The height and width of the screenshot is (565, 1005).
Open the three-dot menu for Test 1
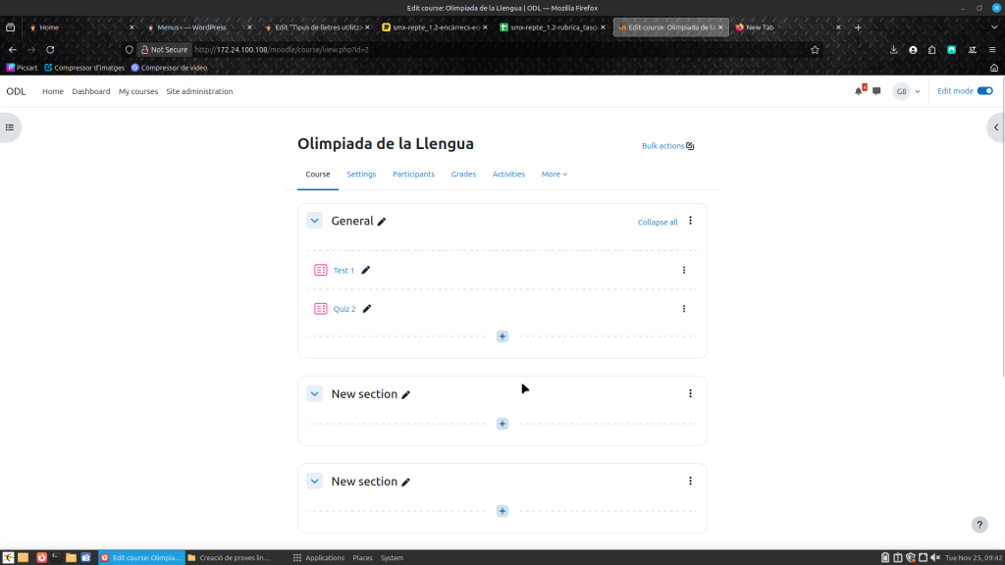pos(684,270)
